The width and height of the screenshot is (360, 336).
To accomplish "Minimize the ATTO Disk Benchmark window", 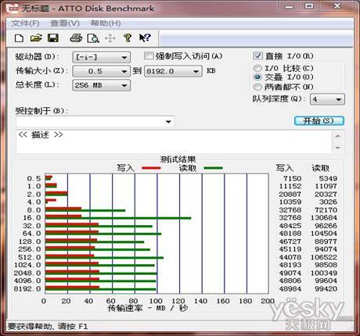I will [289, 6].
